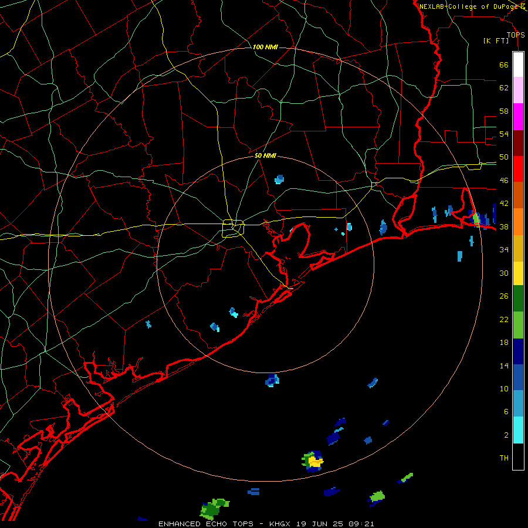The height and width of the screenshot is (528, 528).
Task: Click the dark maroon swatch between 50 and 54
Action: [518, 143]
